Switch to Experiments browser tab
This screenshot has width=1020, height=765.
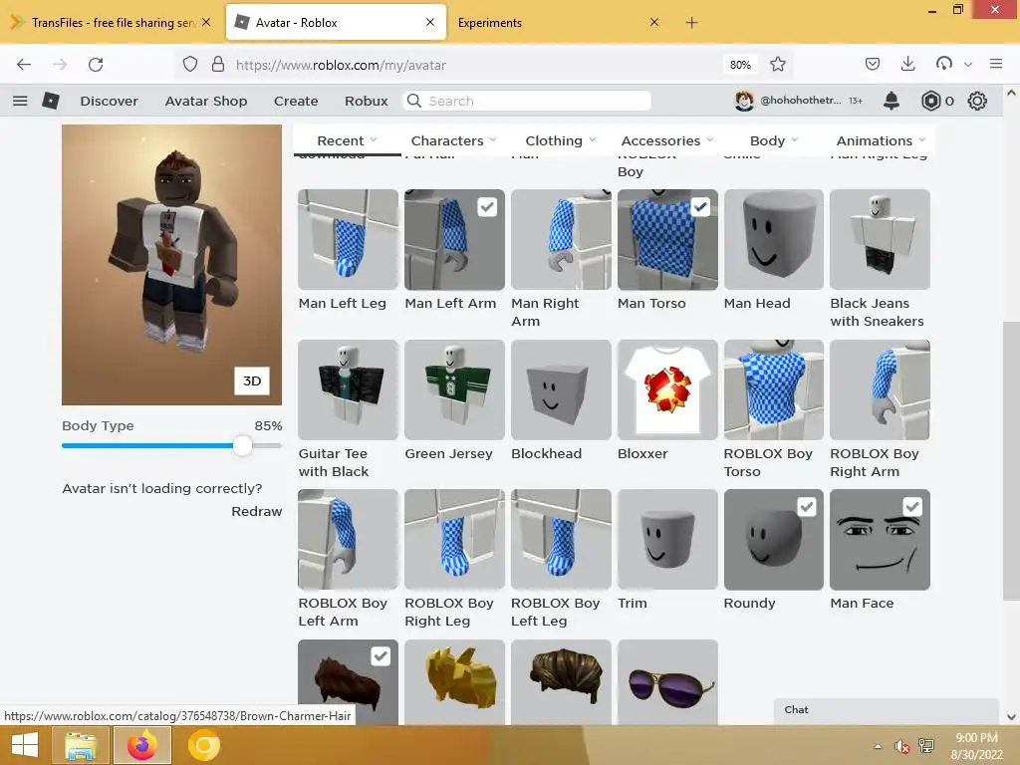558,23
